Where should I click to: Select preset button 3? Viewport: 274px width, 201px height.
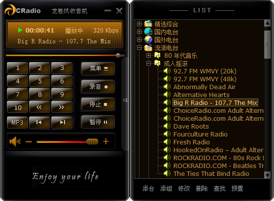62,68
